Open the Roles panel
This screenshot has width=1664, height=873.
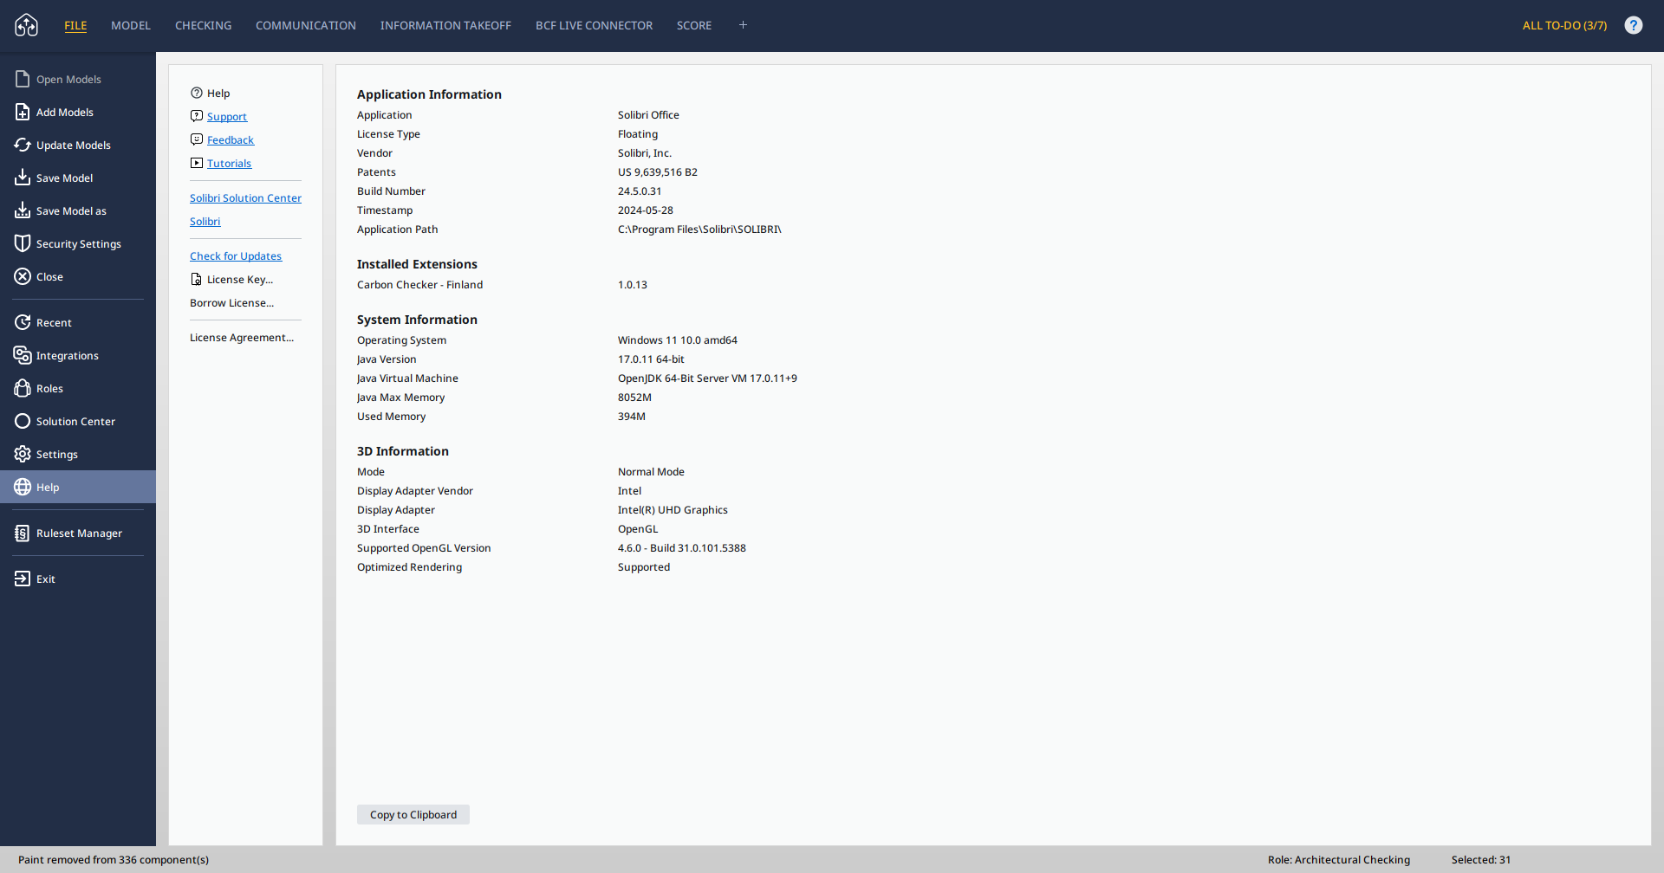tap(22, 388)
